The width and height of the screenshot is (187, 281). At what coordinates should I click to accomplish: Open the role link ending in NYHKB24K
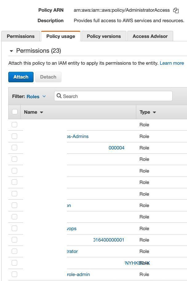tap(137, 263)
